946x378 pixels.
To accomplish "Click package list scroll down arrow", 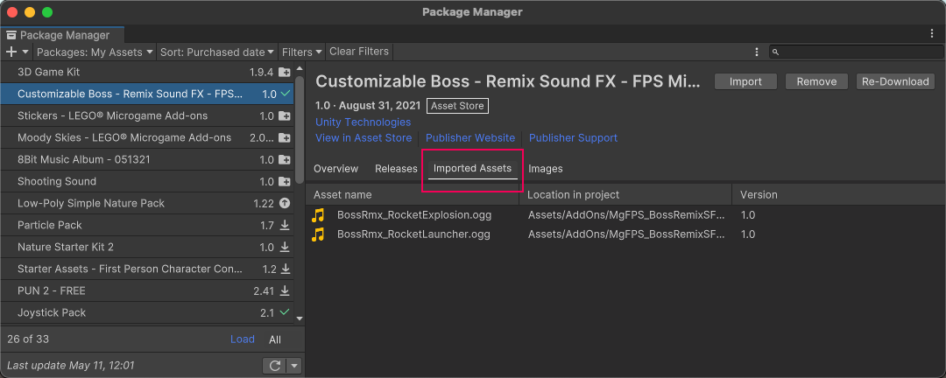I will (x=300, y=318).
